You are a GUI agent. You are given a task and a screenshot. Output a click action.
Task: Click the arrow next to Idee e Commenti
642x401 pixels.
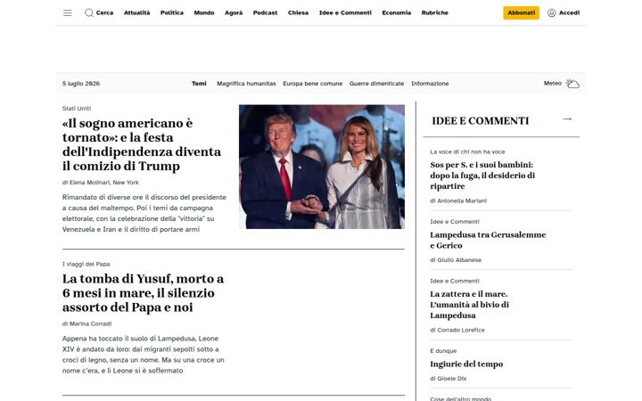click(x=567, y=119)
